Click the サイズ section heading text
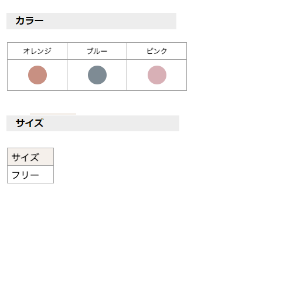The width and height of the screenshot is (293, 293). click(x=29, y=123)
